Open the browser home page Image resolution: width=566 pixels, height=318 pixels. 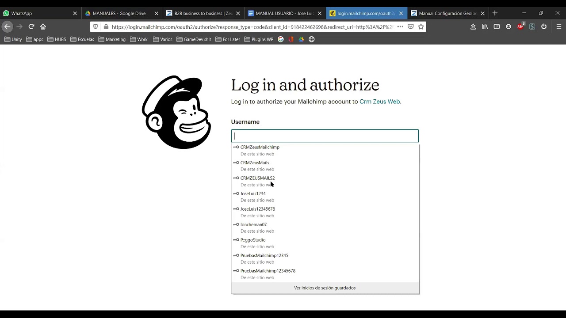click(x=43, y=26)
